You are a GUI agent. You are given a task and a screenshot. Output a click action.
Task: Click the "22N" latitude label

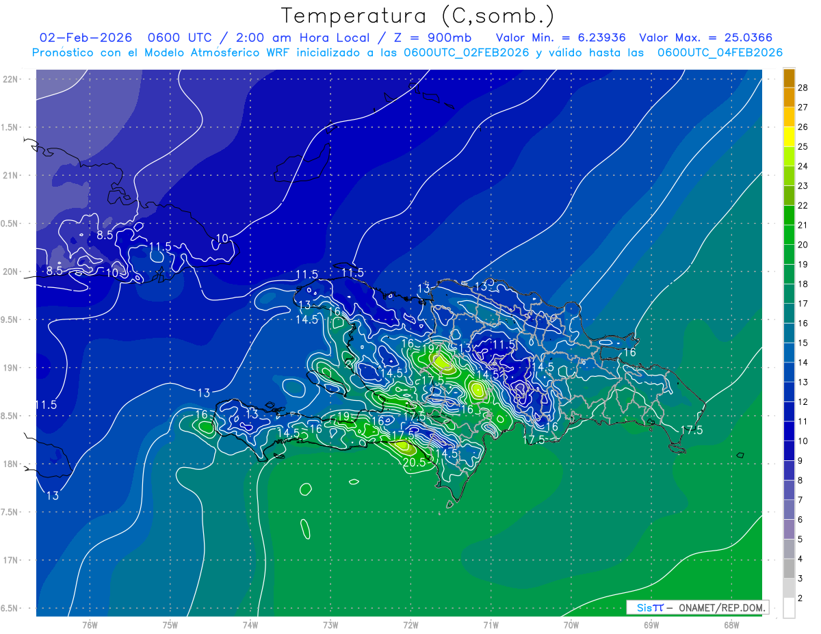point(10,79)
